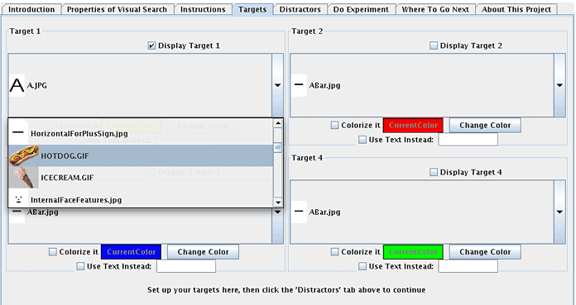Open the Do Experiment tab
Screen dimensions: 576x305
pos(361,10)
